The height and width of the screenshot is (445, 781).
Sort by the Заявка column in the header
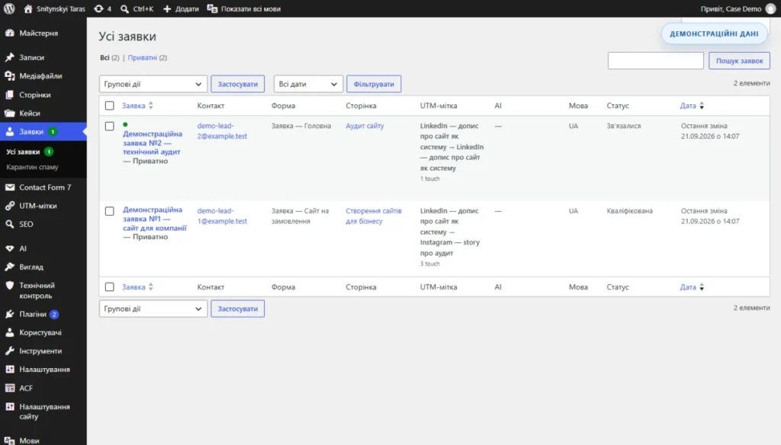click(137, 105)
